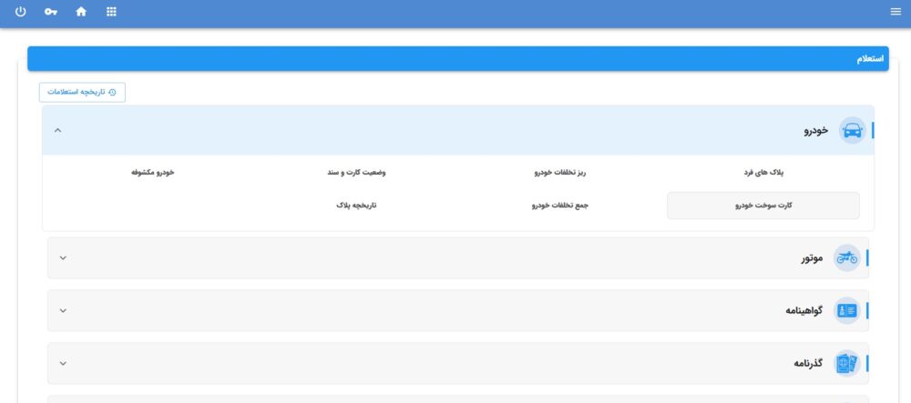Click the motorcycle icon beside موتور
Viewport: 911px width, 403px height.
(x=847, y=258)
